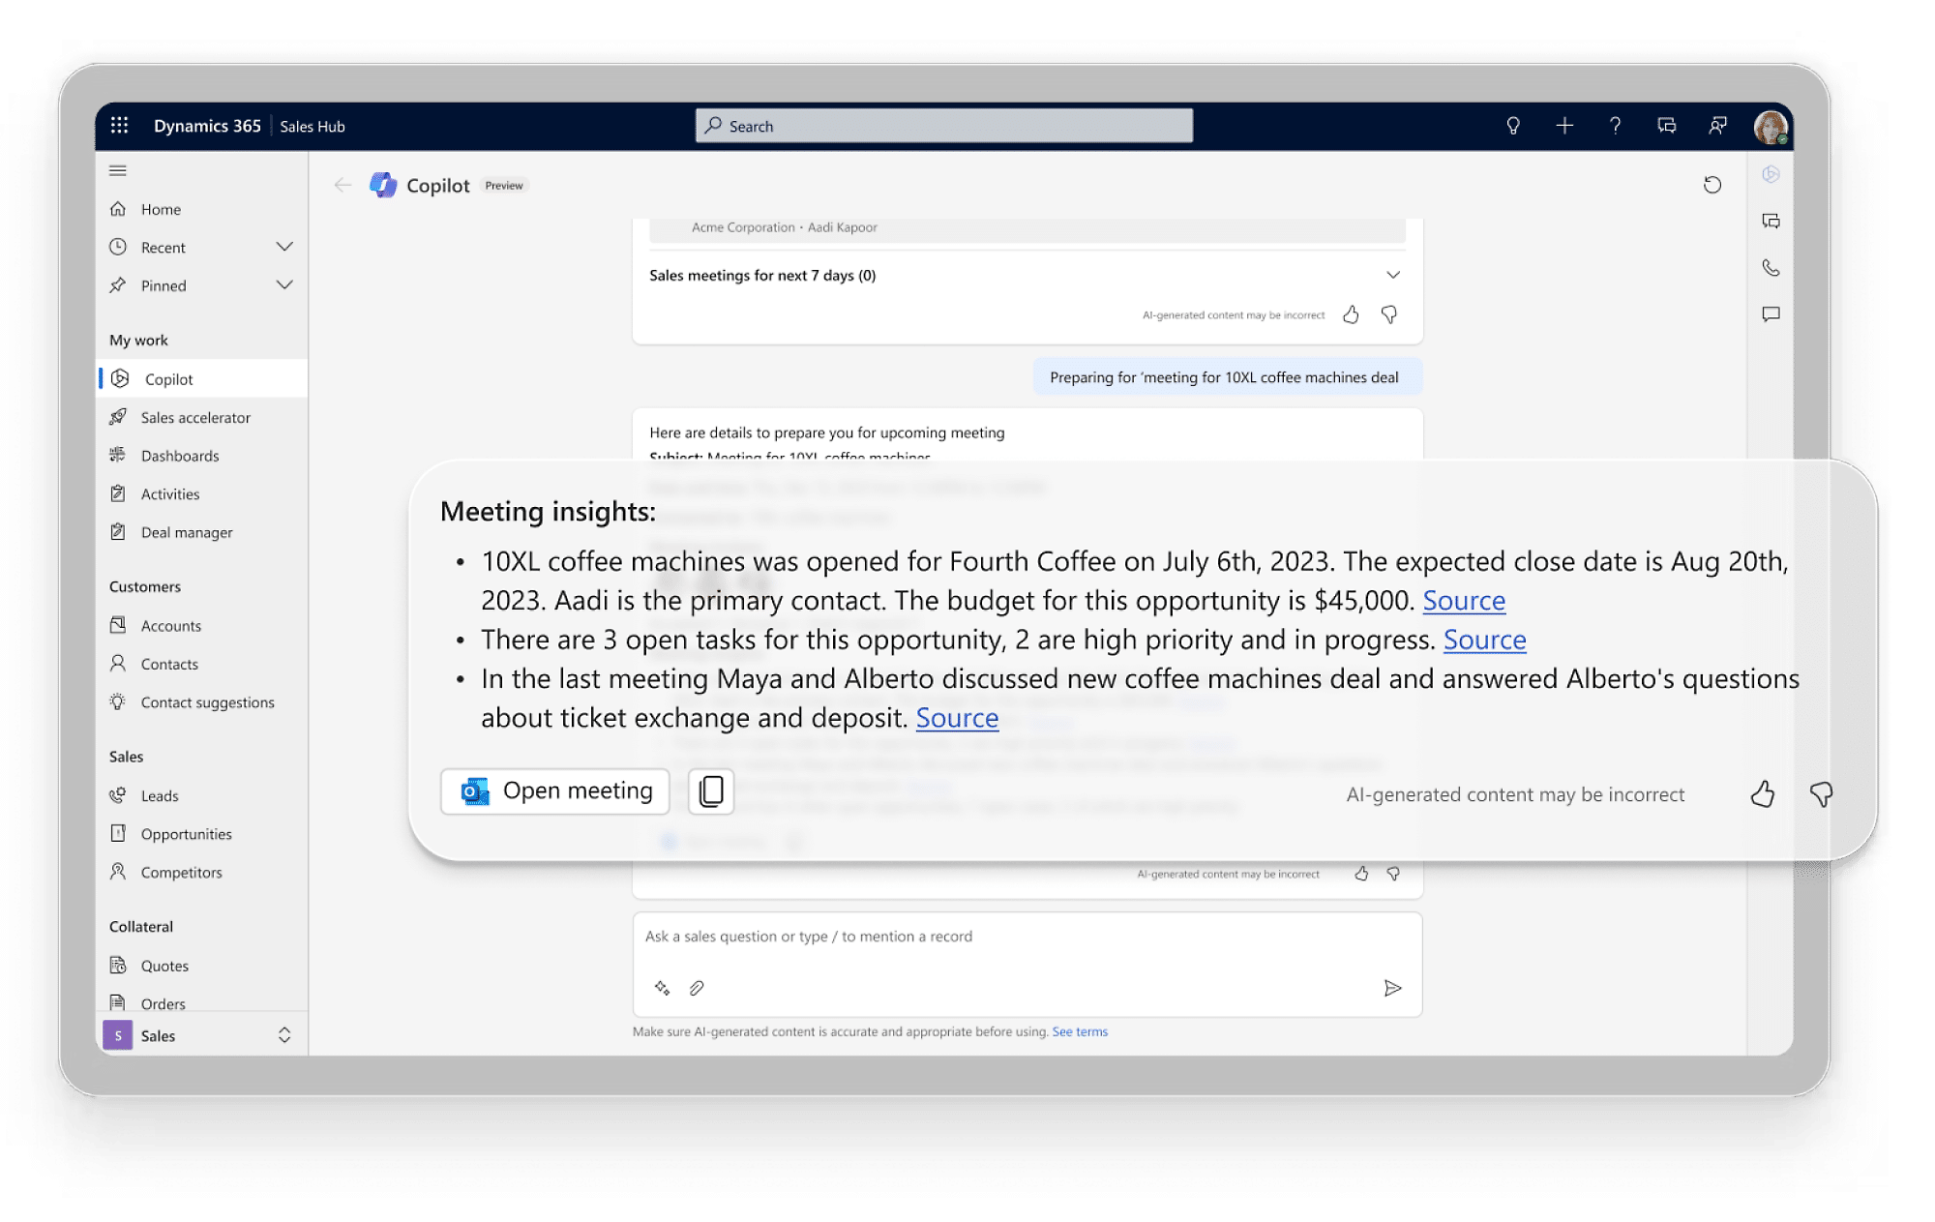1935x1222 pixels.
Task: Click the attachment paperclip icon
Action: click(x=697, y=988)
